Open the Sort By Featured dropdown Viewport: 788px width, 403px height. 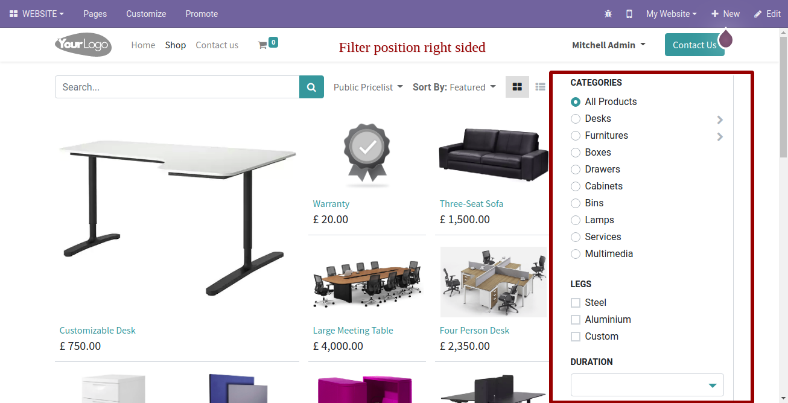point(454,87)
